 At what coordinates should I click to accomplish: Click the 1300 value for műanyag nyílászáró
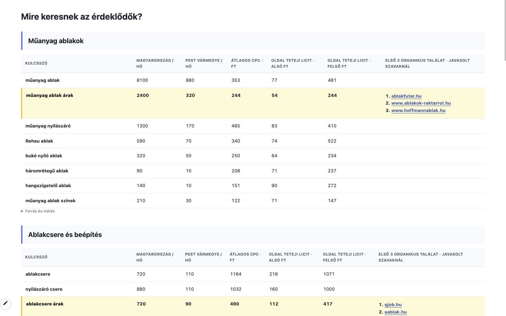pos(142,126)
